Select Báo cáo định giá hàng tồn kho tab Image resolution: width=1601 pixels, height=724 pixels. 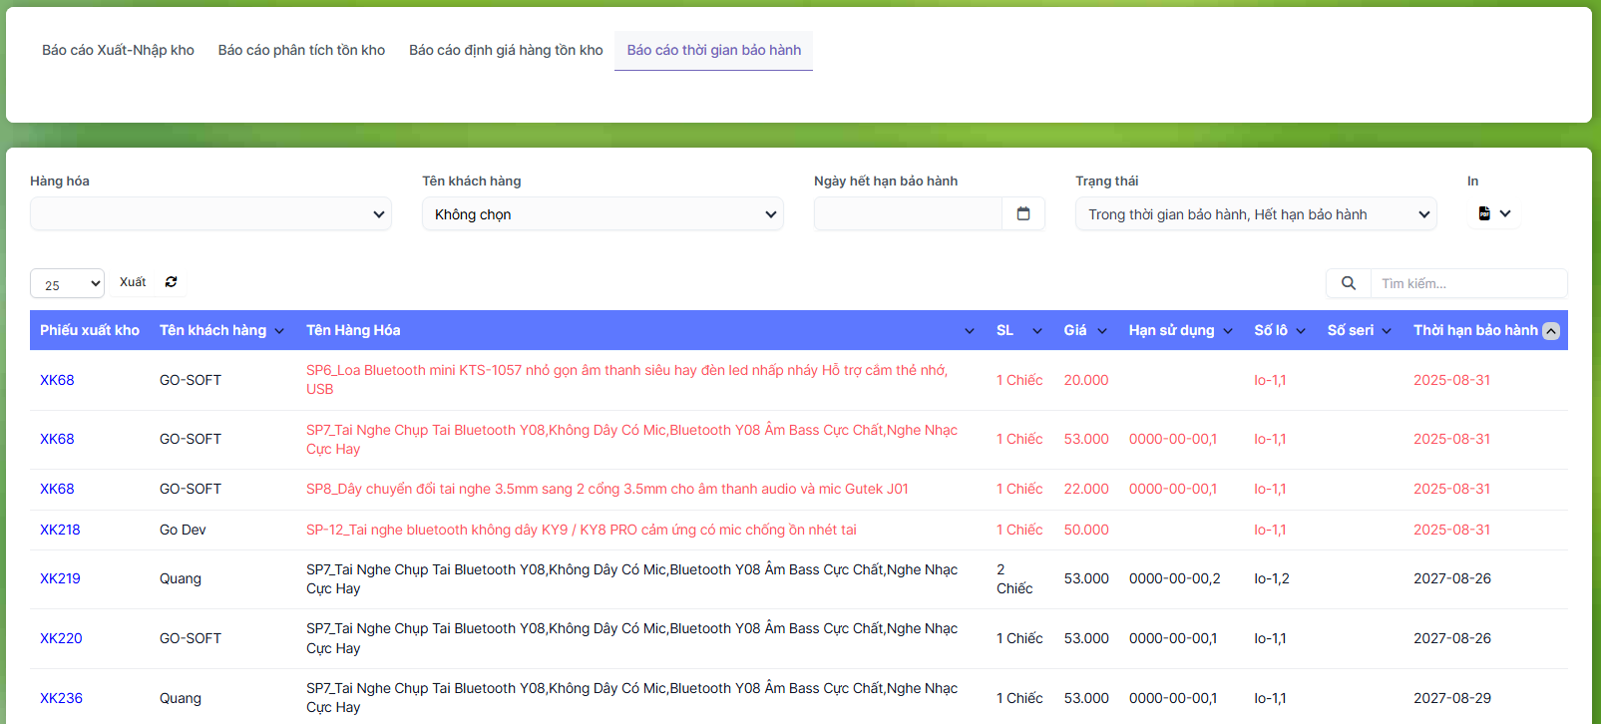tap(506, 50)
